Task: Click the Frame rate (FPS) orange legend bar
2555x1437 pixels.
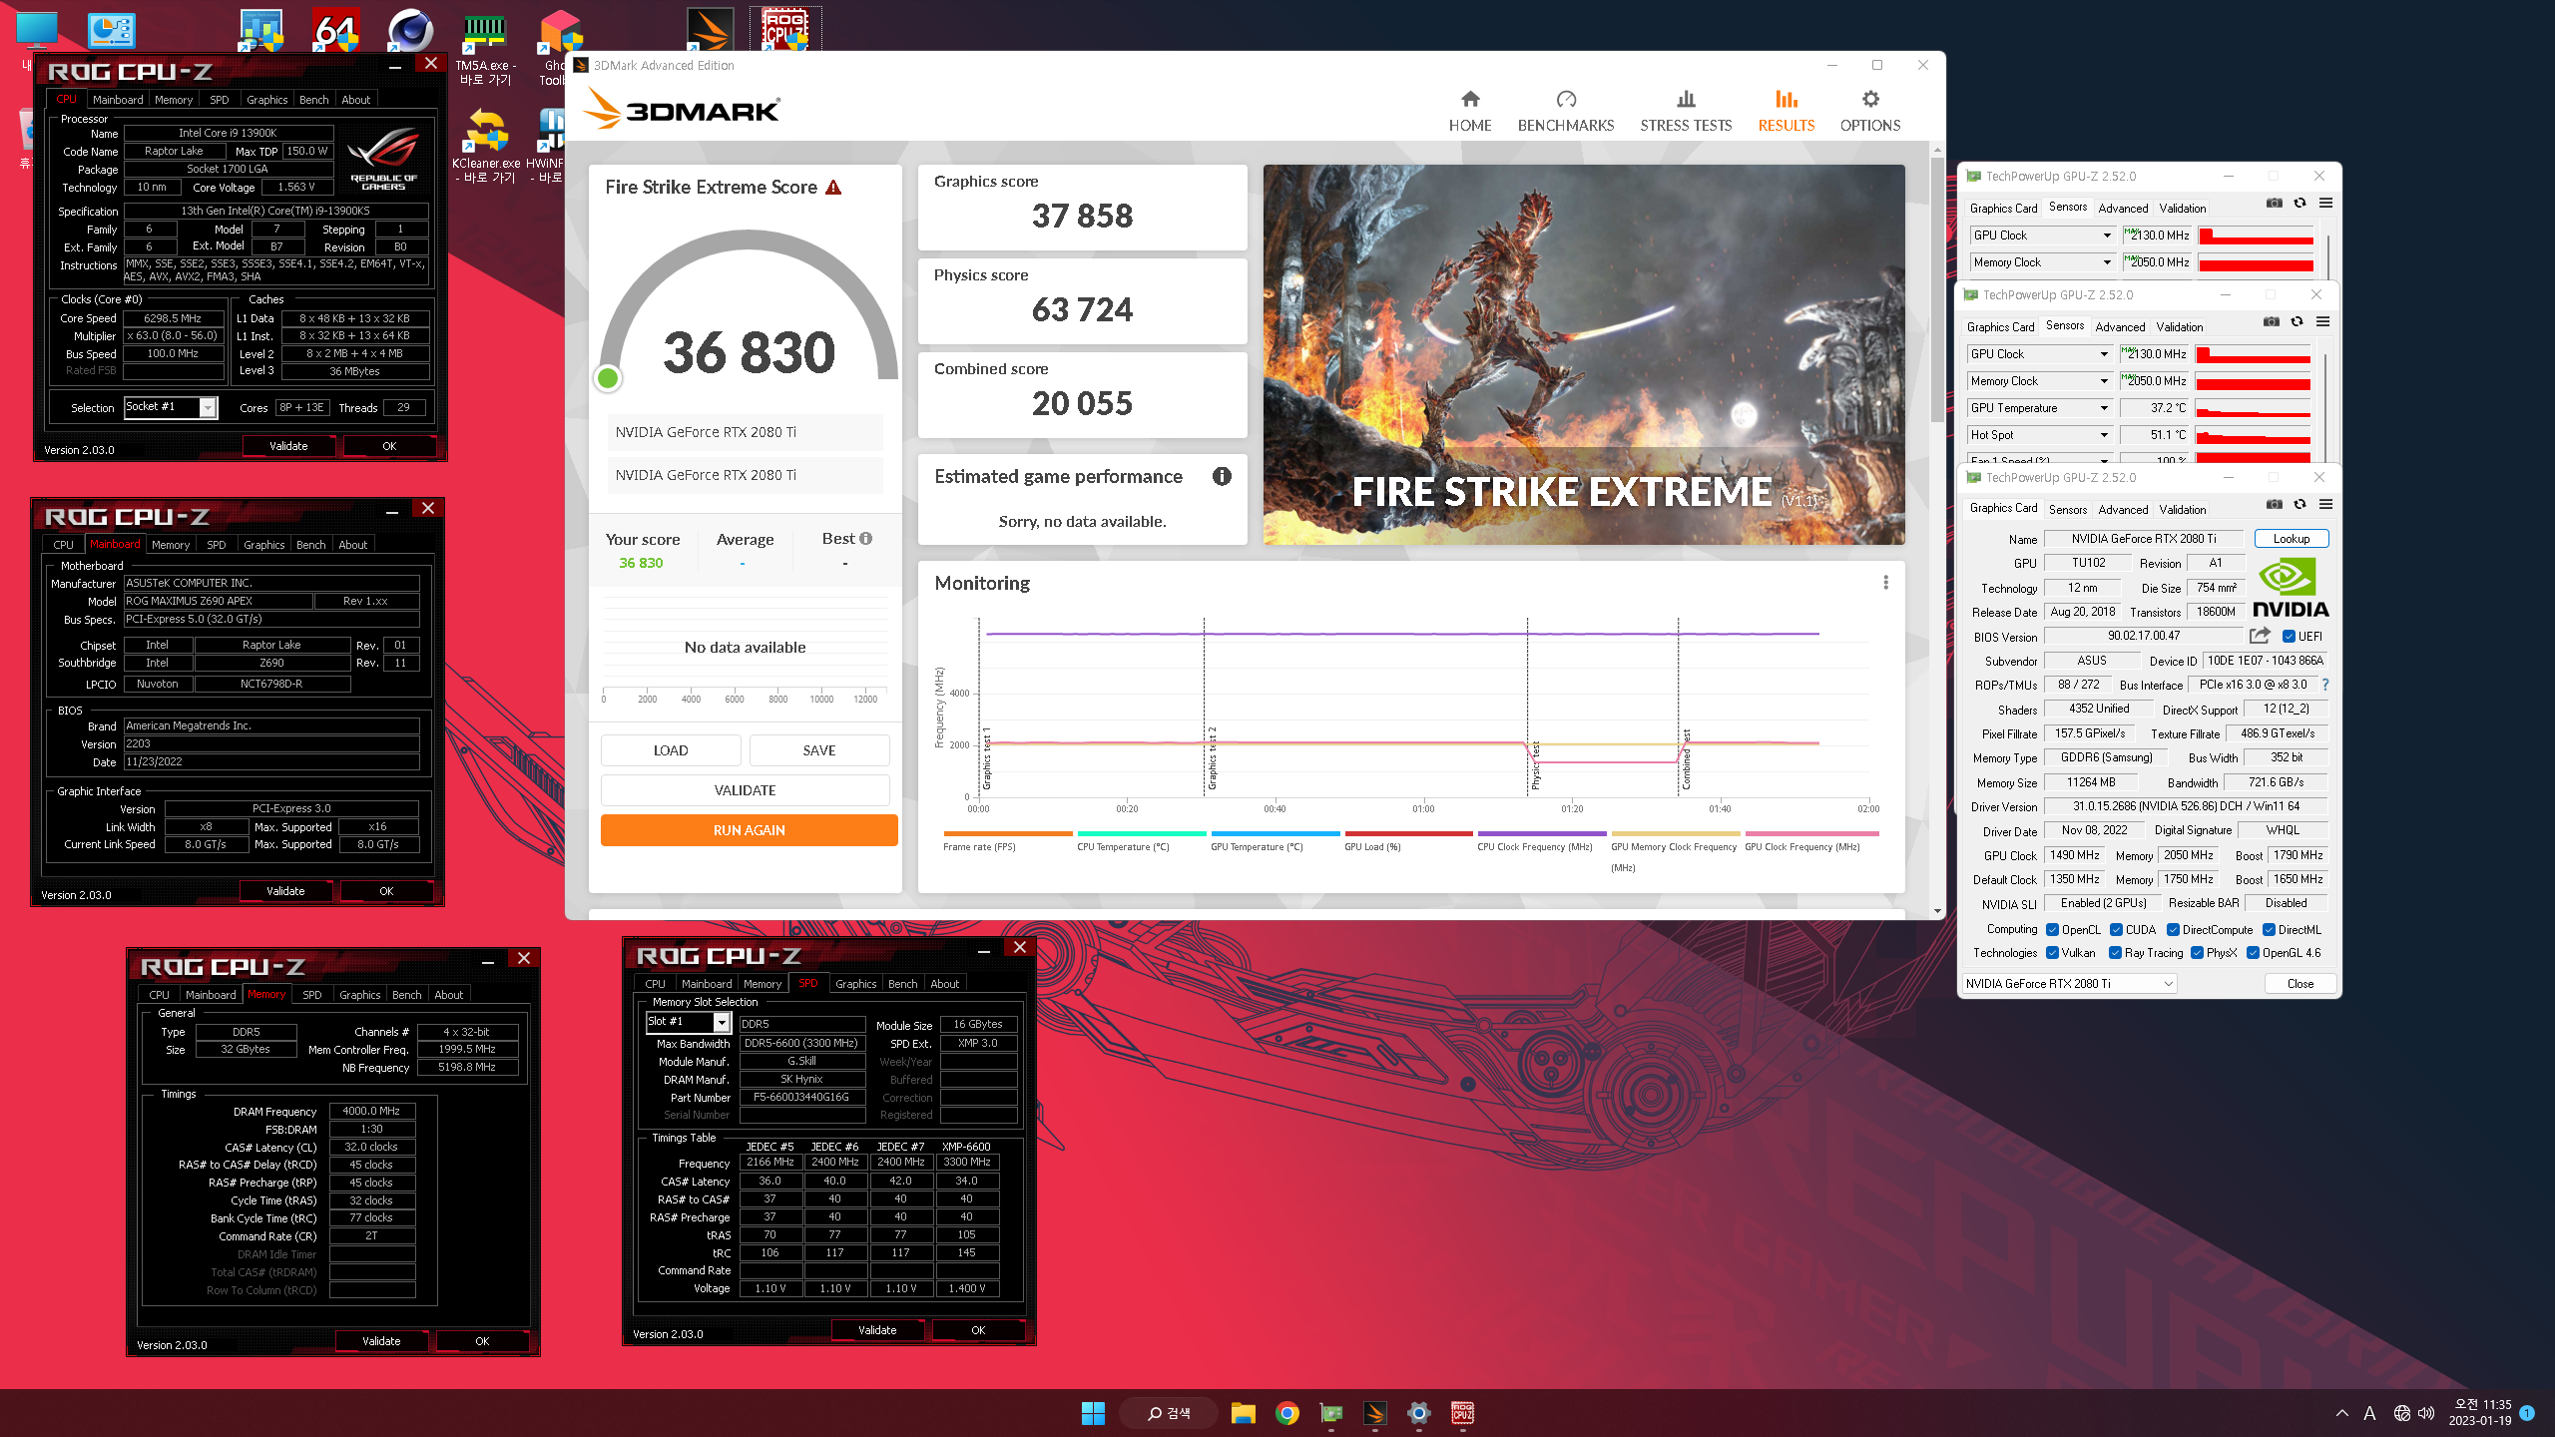Action: click(1008, 833)
